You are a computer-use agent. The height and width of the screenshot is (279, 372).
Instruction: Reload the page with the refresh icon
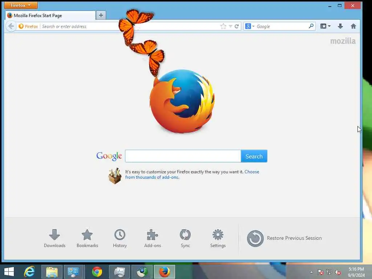coord(236,26)
